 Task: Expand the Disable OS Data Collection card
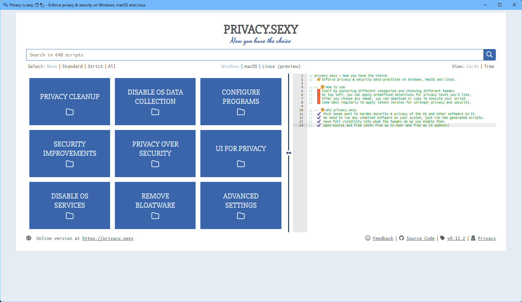pyautogui.click(x=155, y=102)
